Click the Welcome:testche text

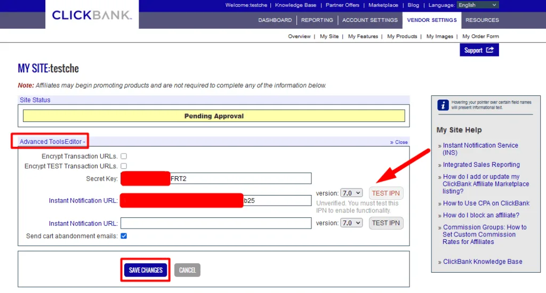(246, 5)
